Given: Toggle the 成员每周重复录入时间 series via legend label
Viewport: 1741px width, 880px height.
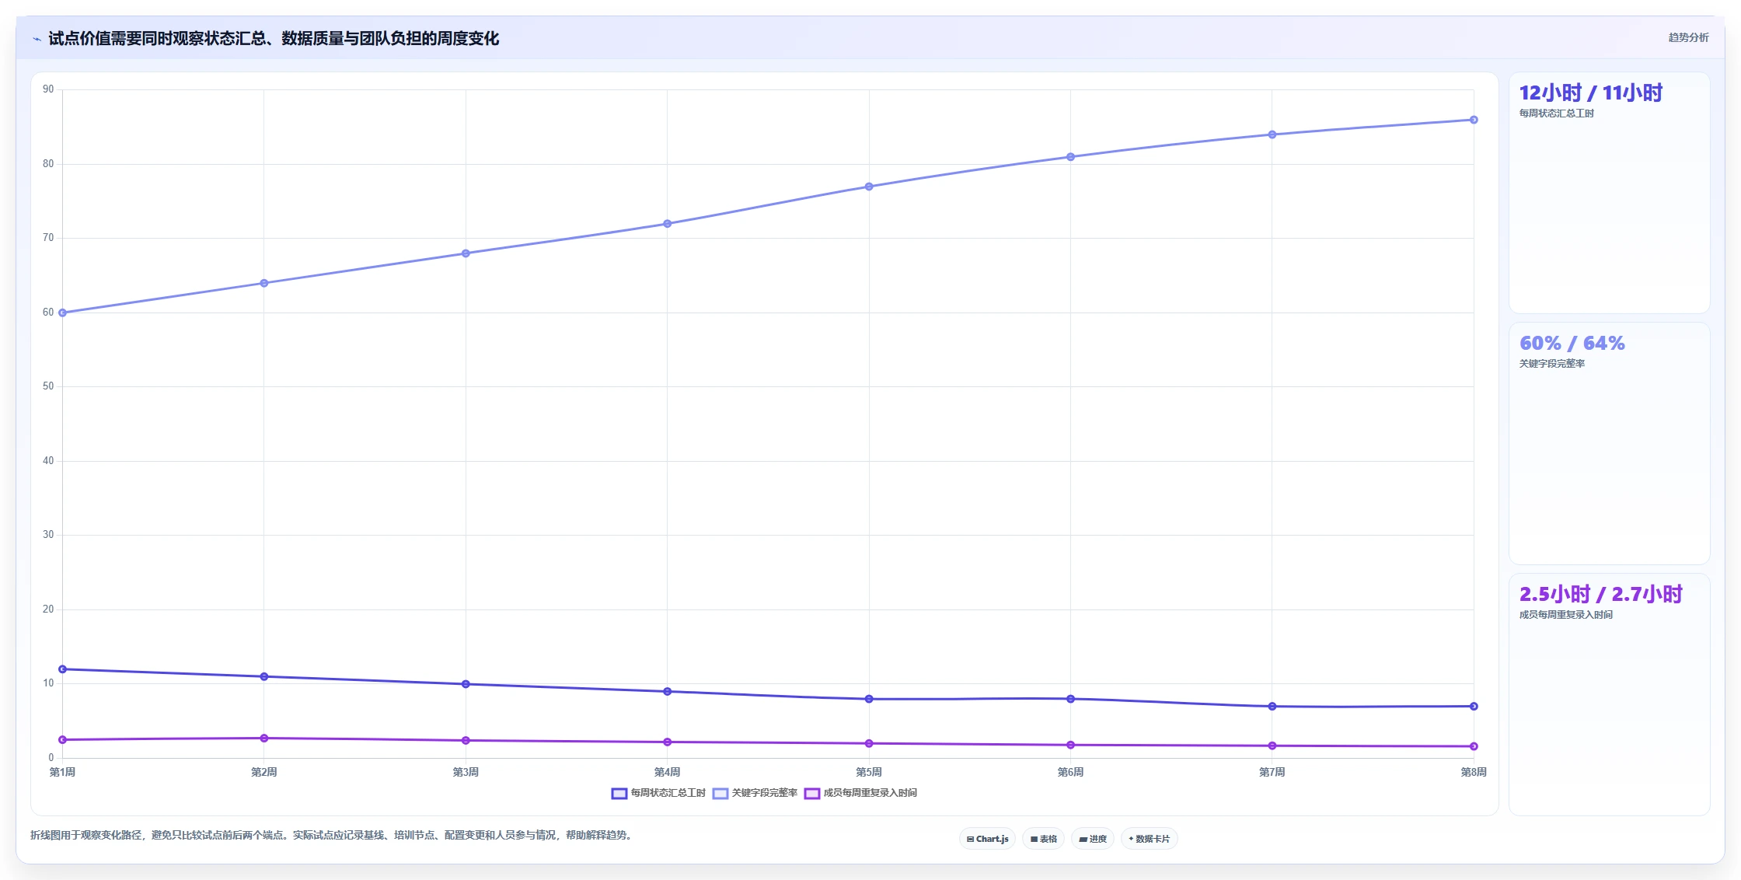Looking at the screenshot, I should click(x=870, y=793).
